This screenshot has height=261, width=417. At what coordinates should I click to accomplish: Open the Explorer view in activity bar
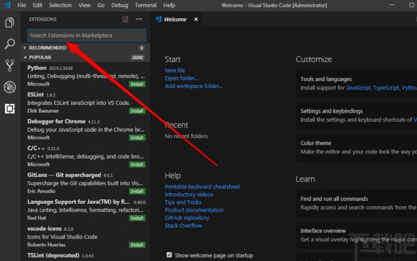point(10,22)
